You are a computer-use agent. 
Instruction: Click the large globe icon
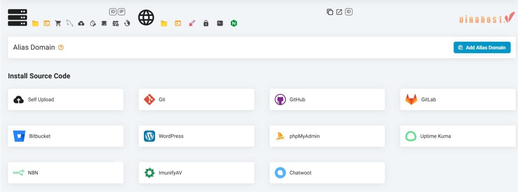[x=146, y=17]
